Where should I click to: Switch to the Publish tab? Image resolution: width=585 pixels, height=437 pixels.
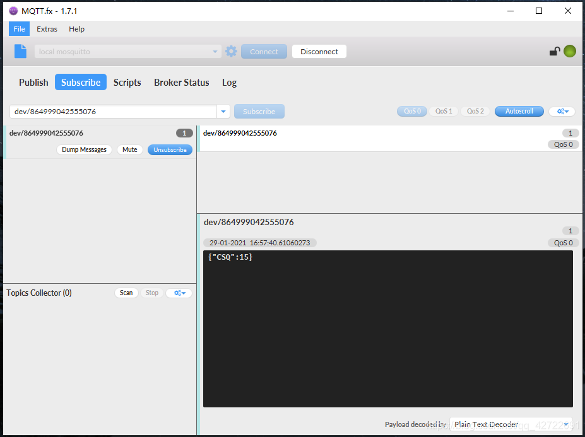tap(33, 82)
